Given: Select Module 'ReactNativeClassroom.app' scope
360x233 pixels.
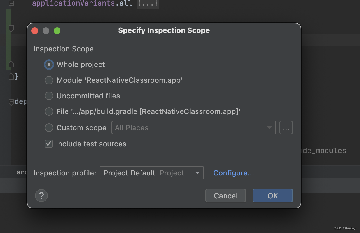Looking at the screenshot, I should [49, 80].
